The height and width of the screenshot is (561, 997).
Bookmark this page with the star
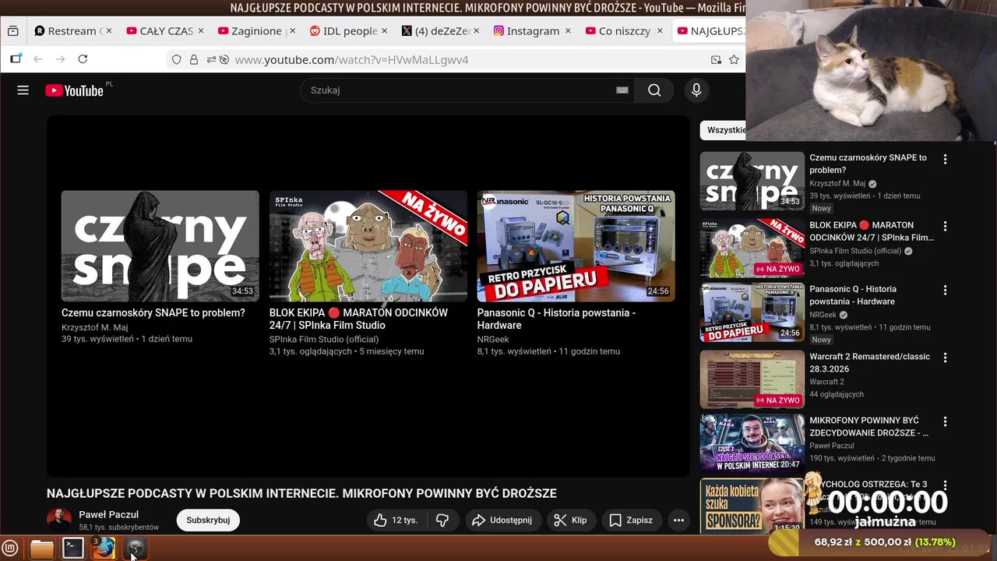(734, 60)
